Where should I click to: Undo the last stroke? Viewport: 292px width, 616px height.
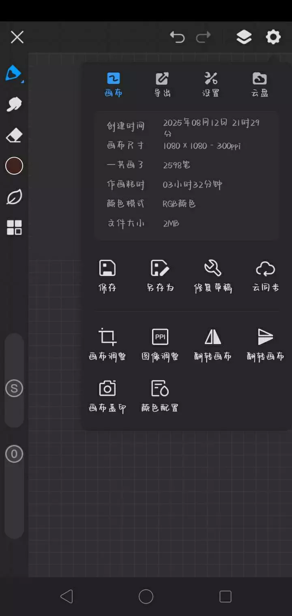(x=177, y=37)
